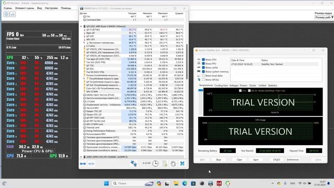Click the microphone tray icon
Image resolution: width=334 pixels, height=188 pixels.
tap(285, 183)
